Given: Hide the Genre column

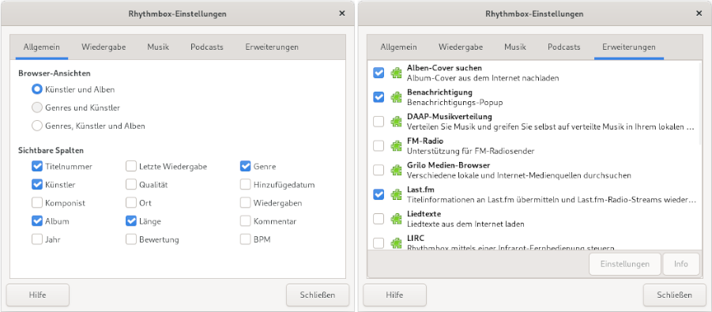Looking at the screenshot, I should 245,167.
